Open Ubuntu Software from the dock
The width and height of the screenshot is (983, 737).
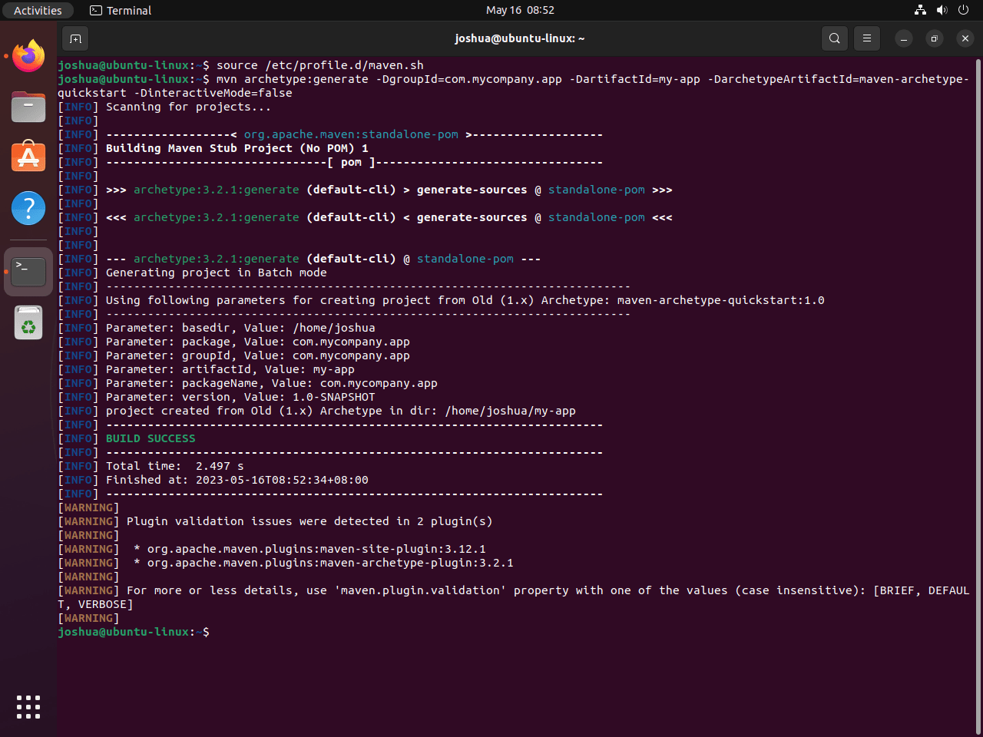point(28,157)
